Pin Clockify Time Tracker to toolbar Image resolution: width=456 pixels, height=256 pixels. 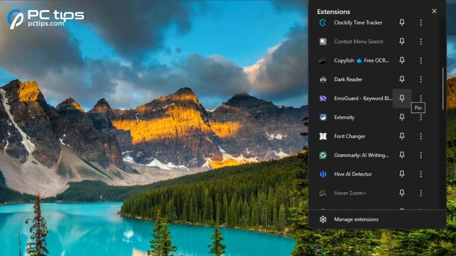click(402, 22)
